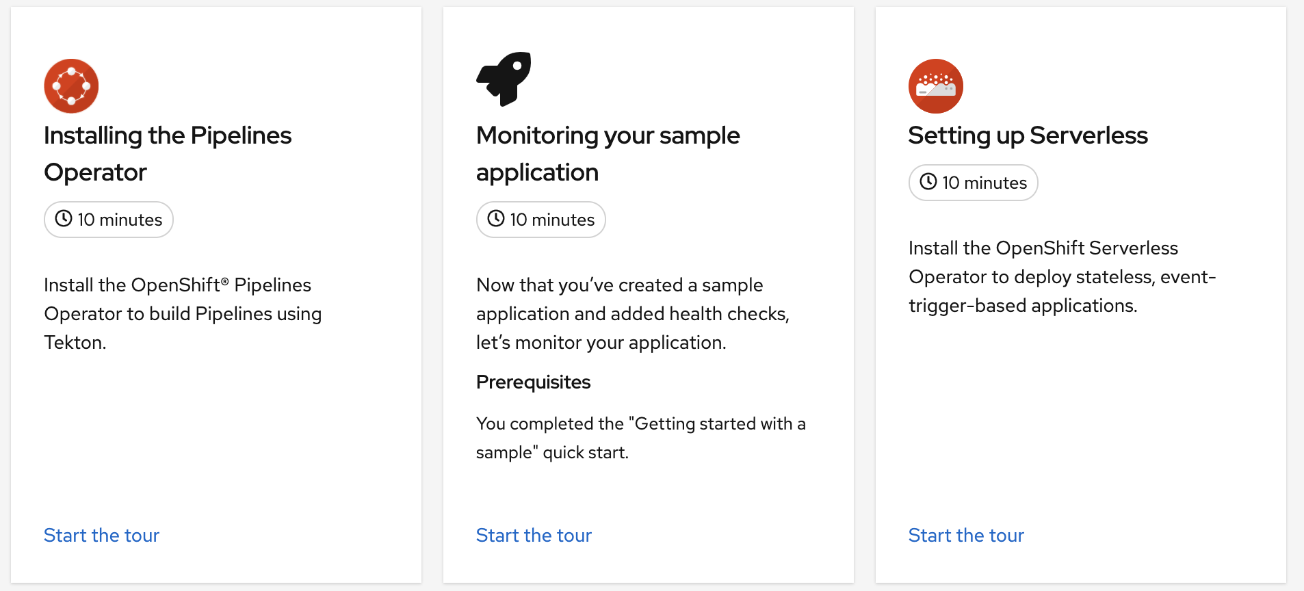Click the clock icon on the Monitoring card
The height and width of the screenshot is (591, 1304).
[x=496, y=219]
